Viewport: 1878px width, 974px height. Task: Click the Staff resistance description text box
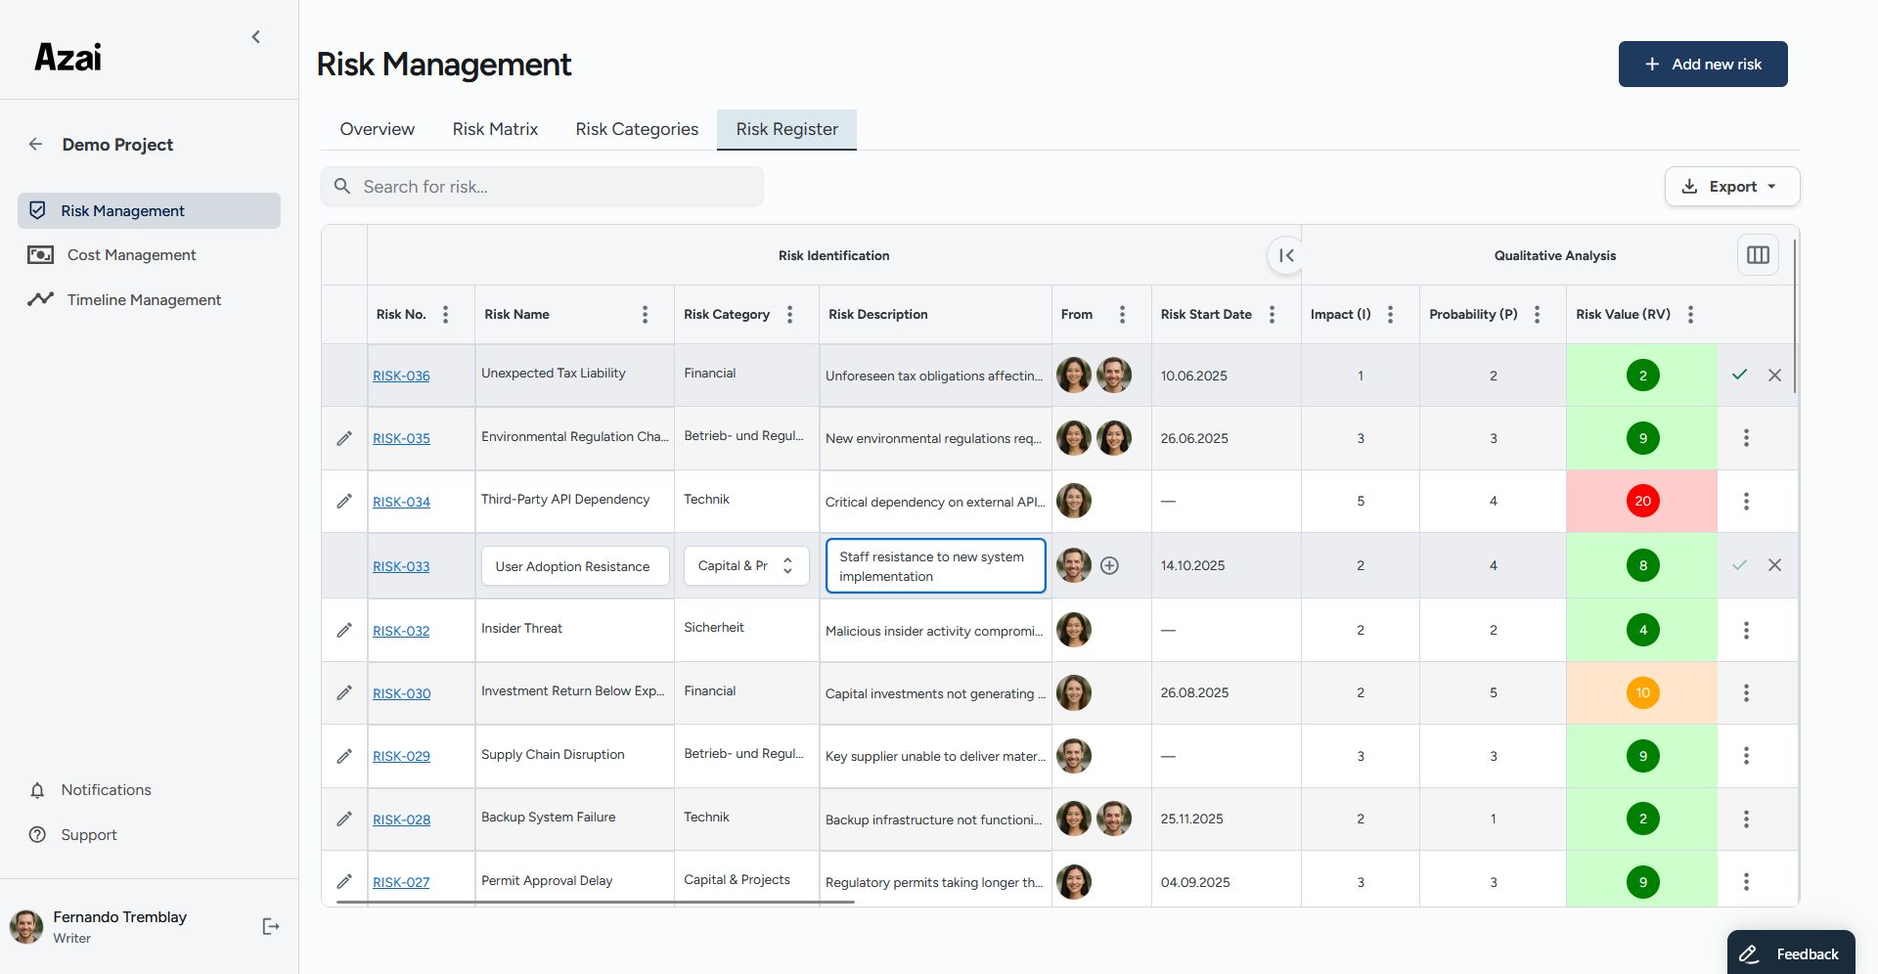pos(936,566)
